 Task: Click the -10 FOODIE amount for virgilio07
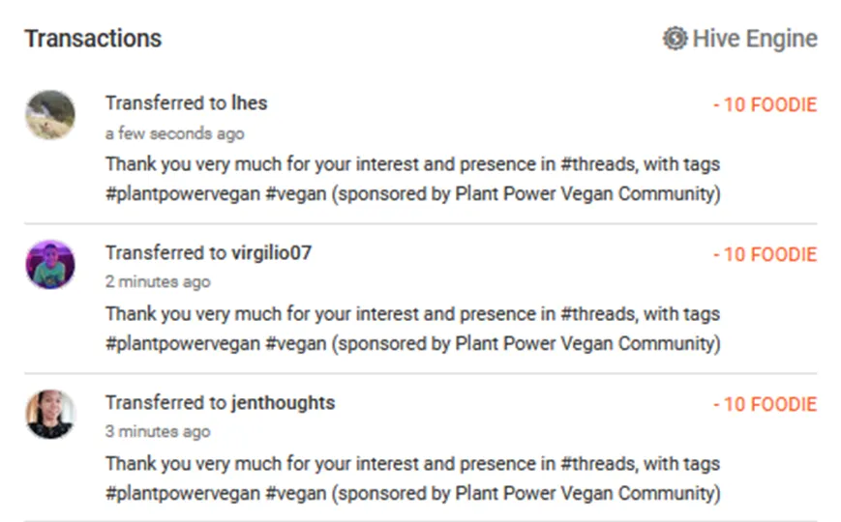765,254
